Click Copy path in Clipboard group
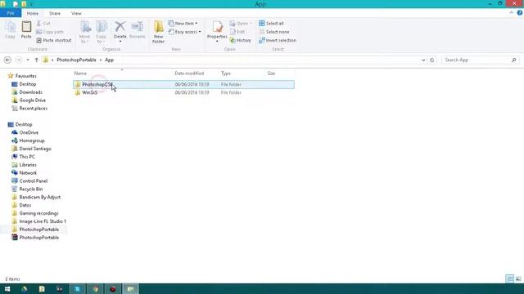Viewport: 524px width, 294px height. click(x=49, y=32)
